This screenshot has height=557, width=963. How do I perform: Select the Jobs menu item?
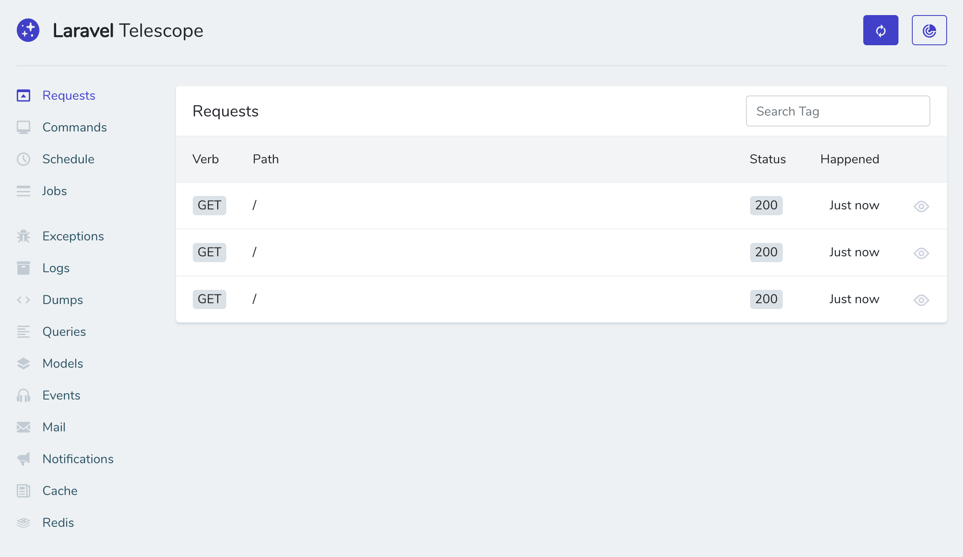[54, 191]
